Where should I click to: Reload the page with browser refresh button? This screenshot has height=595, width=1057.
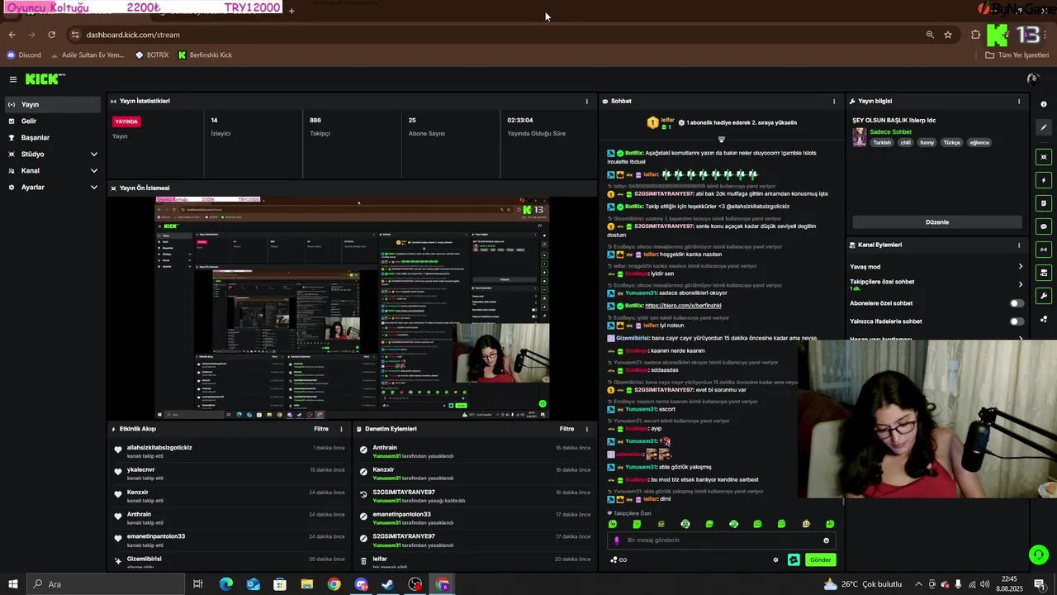pos(51,35)
